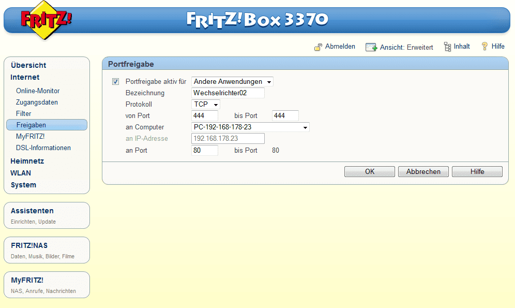Click the Bezeichnung label
Viewport: 515px width, 308px height.
coord(145,93)
